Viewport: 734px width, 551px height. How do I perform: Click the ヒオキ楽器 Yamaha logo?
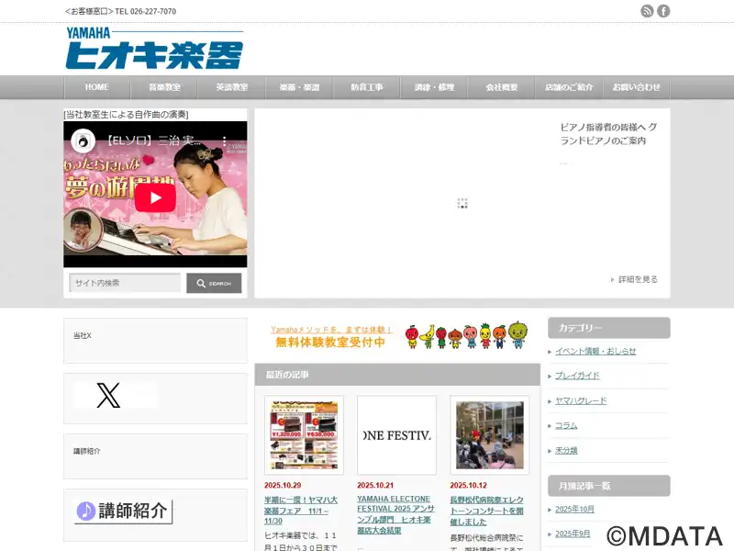click(x=154, y=49)
